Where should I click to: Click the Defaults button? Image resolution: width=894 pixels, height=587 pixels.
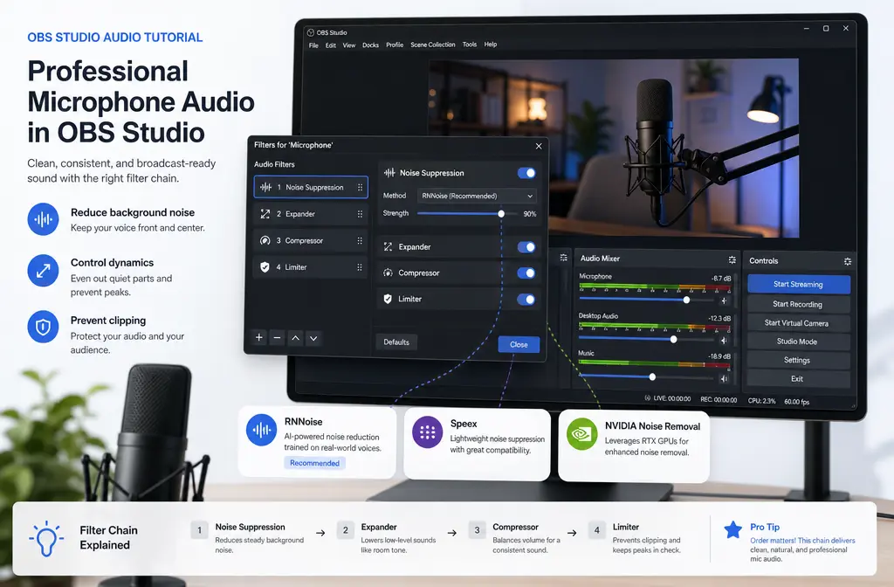click(396, 342)
